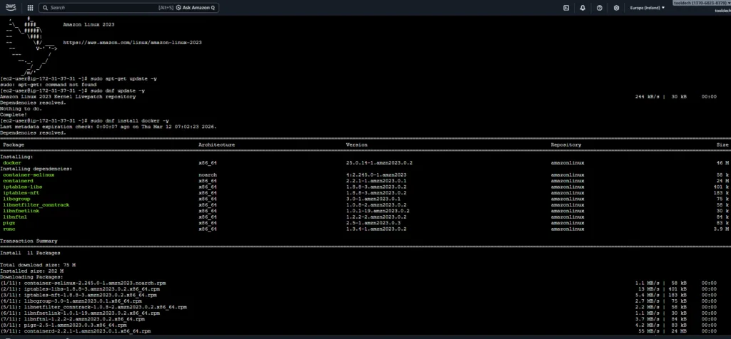The width and height of the screenshot is (731, 339).
Task: Click the Amazon Linux 2023 URL text
Action: 132,42
